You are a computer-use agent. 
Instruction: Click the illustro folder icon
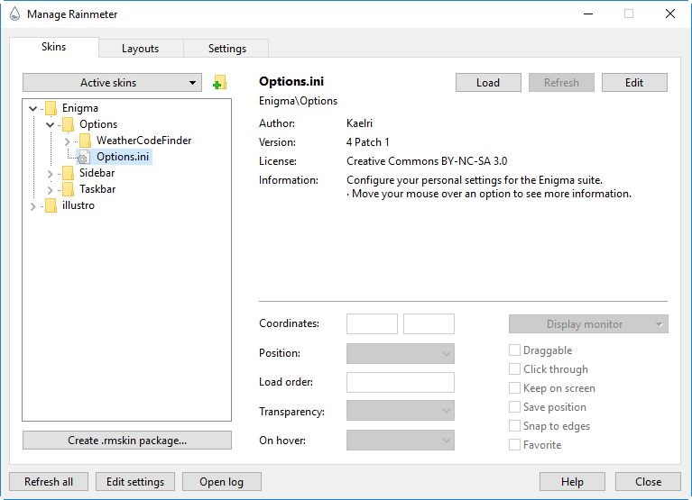click(x=50, y=205)
